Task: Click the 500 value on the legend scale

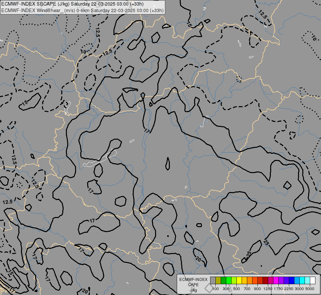Action: click(236, 289)
